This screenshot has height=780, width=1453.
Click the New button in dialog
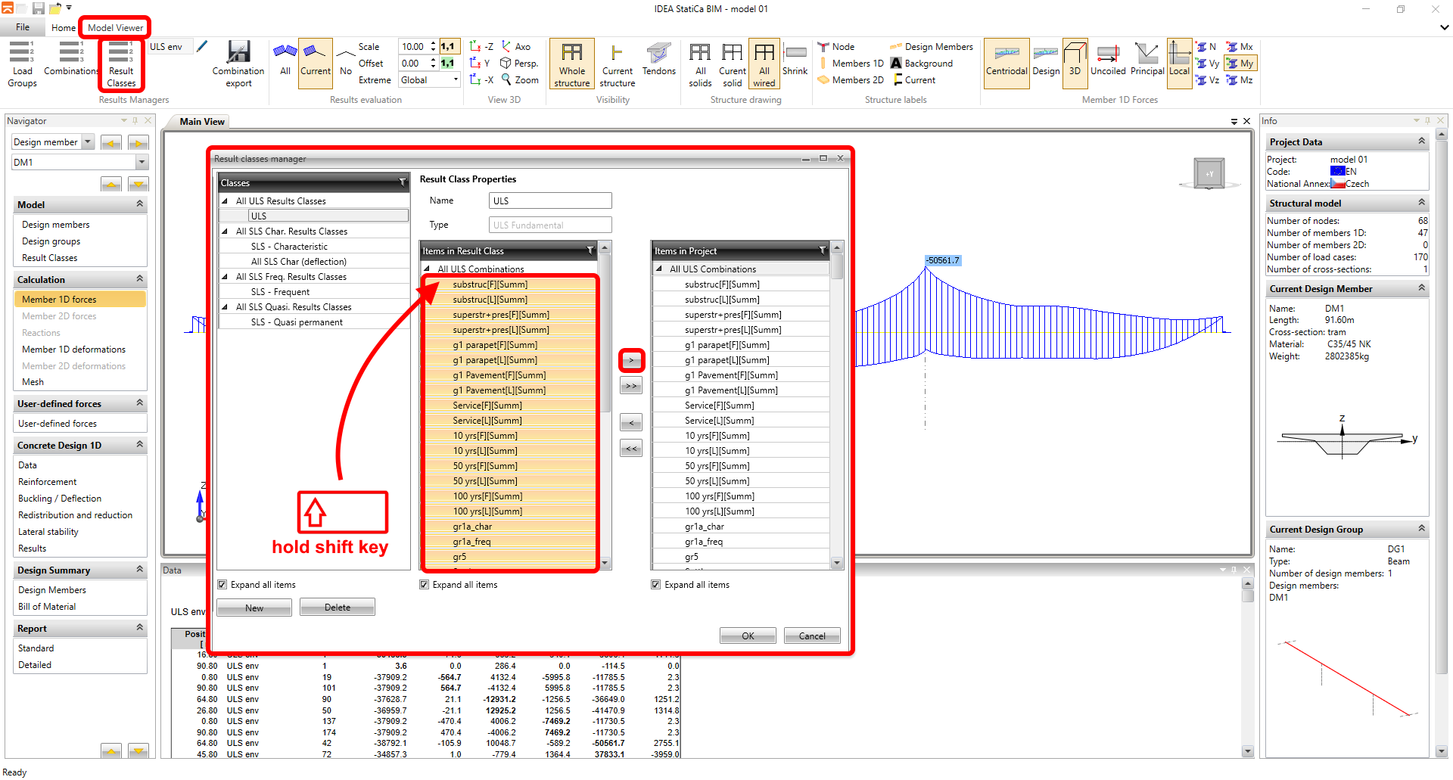point(254,608)
